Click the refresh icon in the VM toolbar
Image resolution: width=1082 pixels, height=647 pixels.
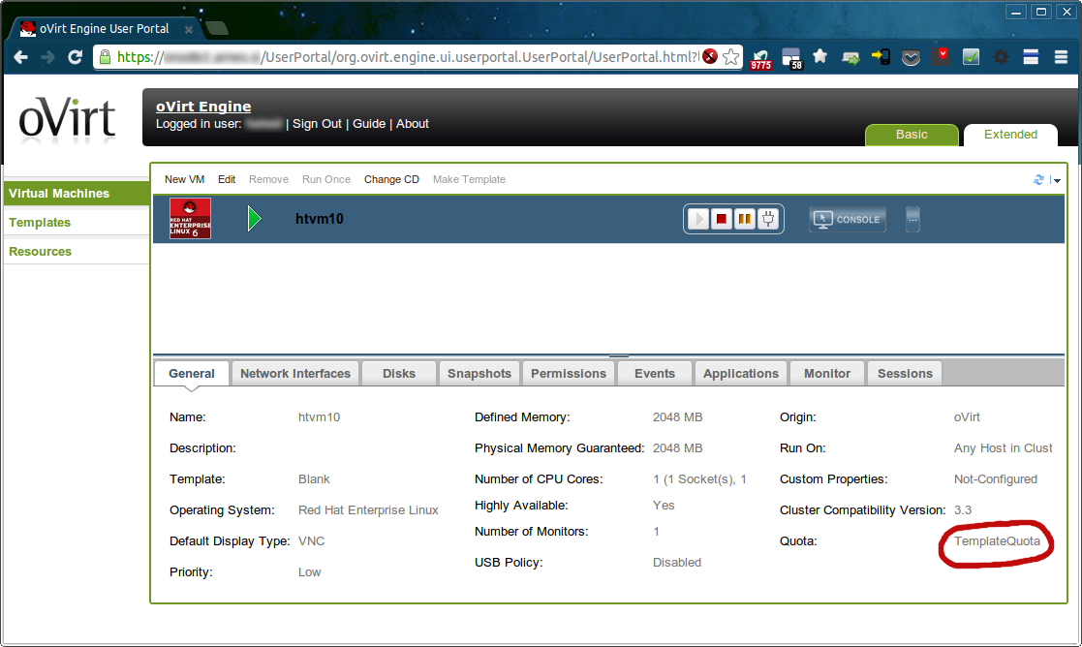[1039, 179]
